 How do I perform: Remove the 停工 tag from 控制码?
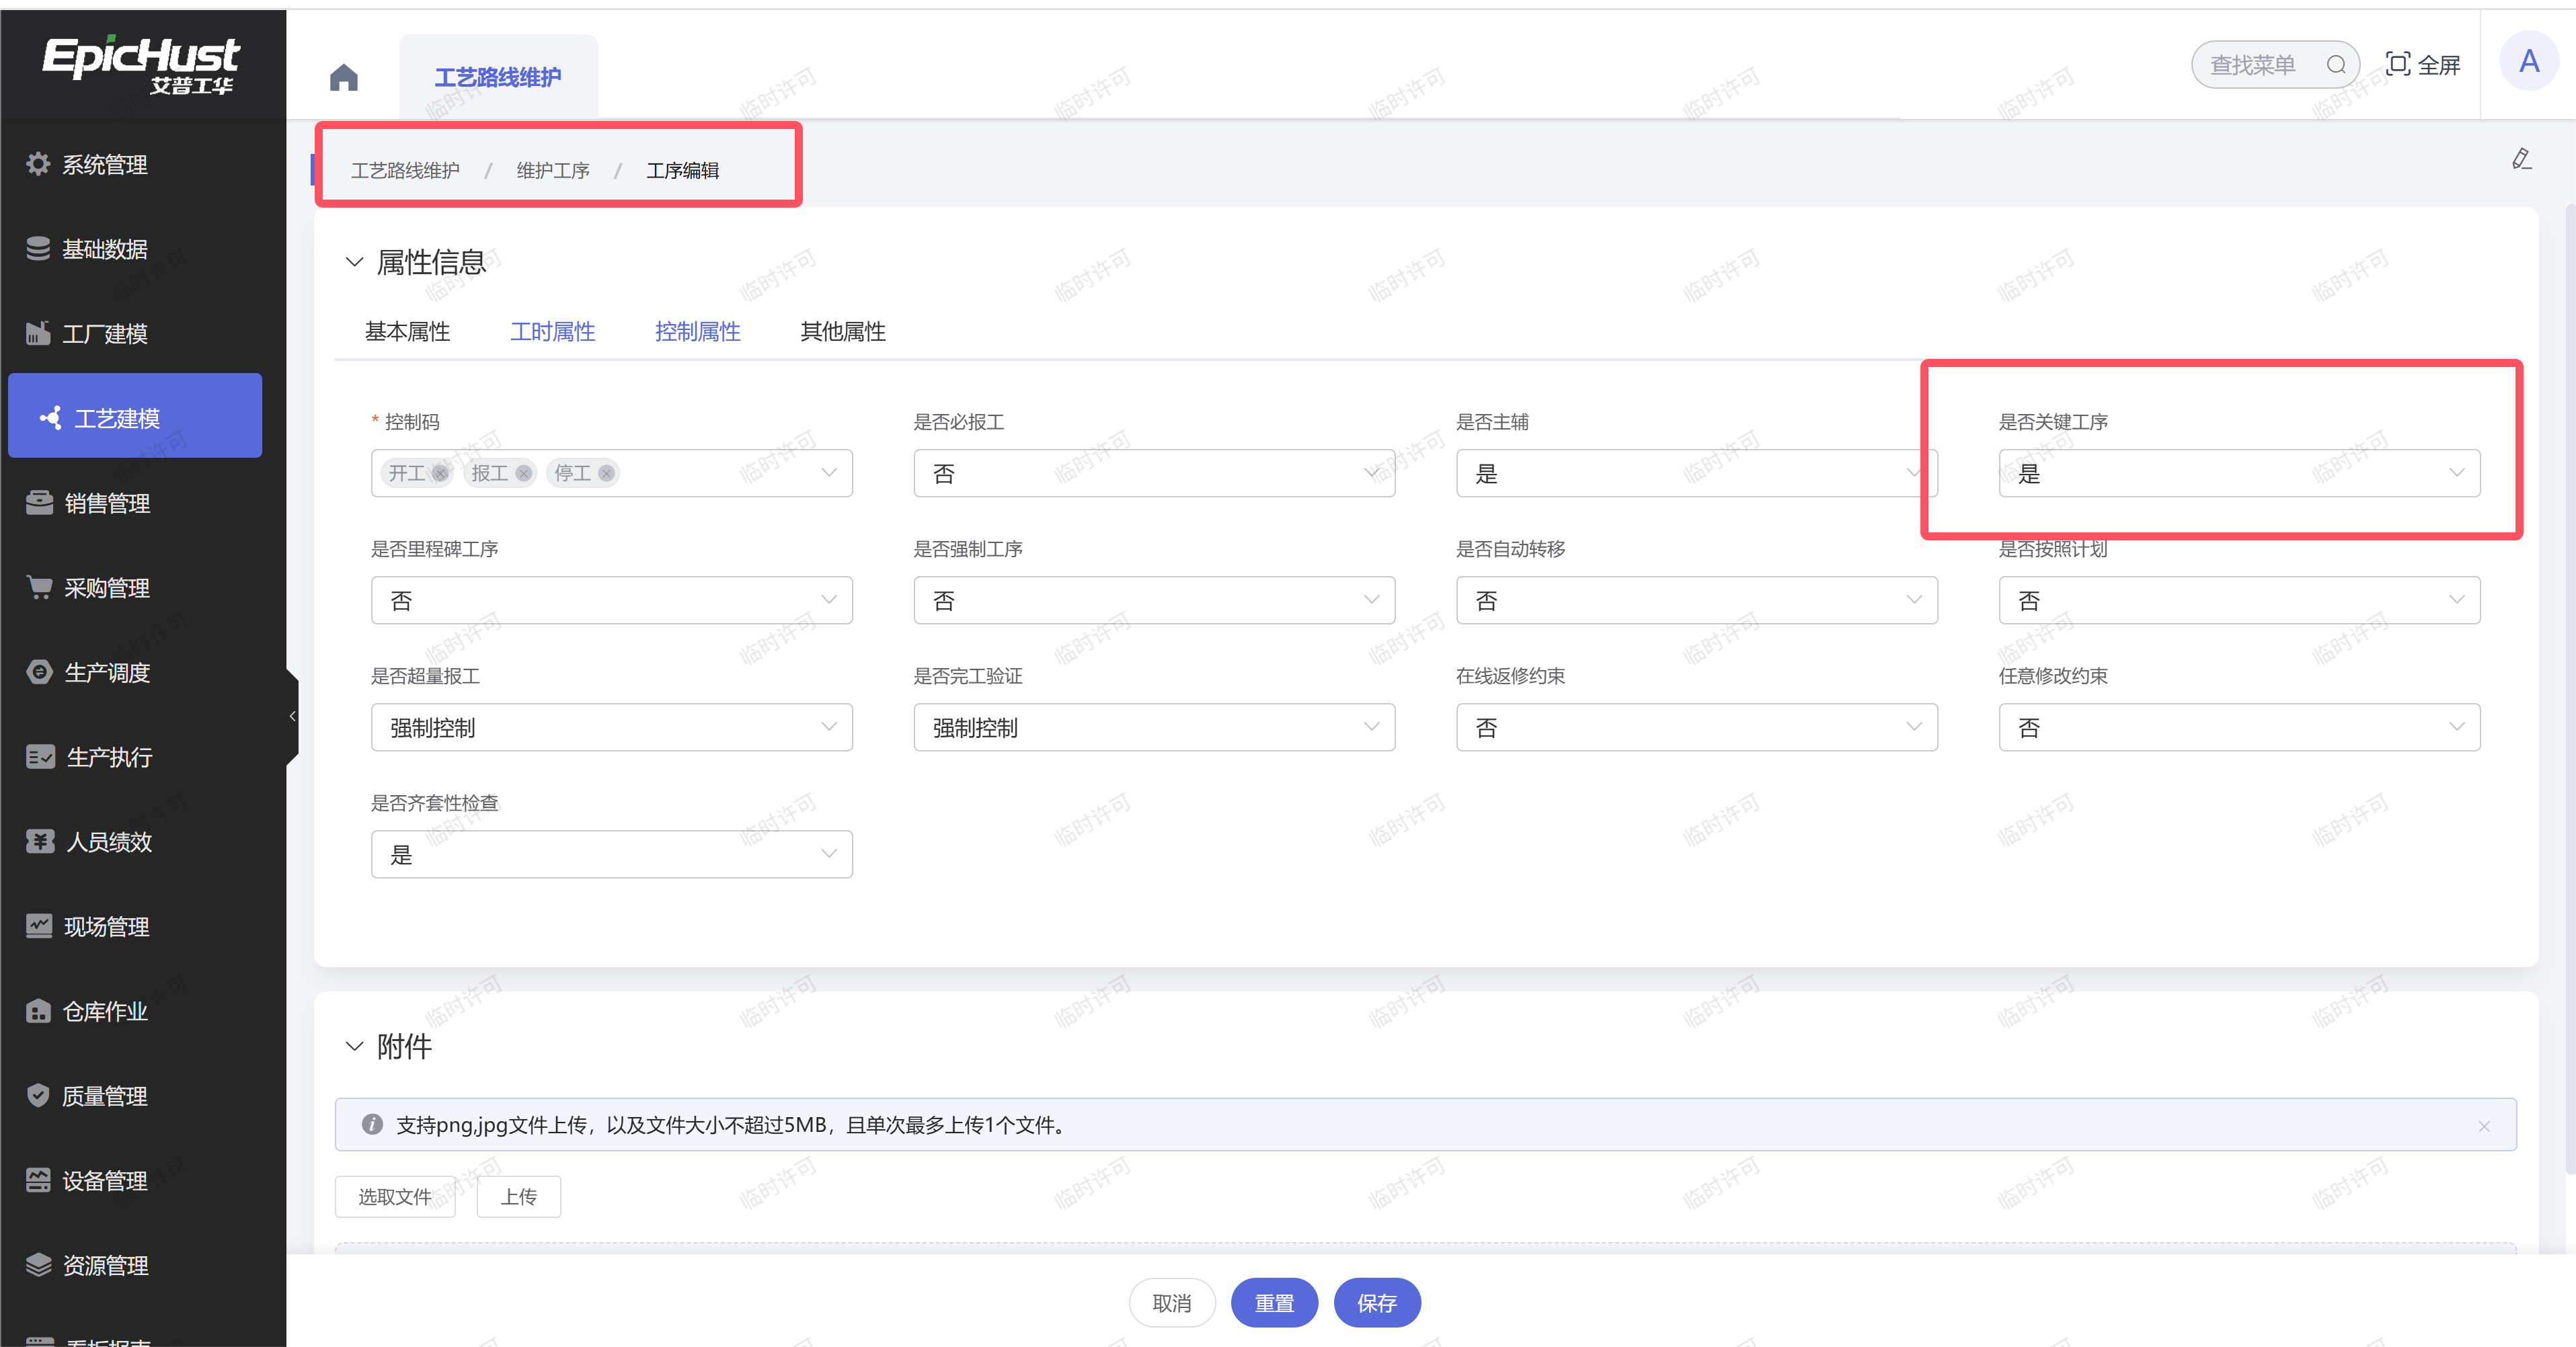pos(606,474)
